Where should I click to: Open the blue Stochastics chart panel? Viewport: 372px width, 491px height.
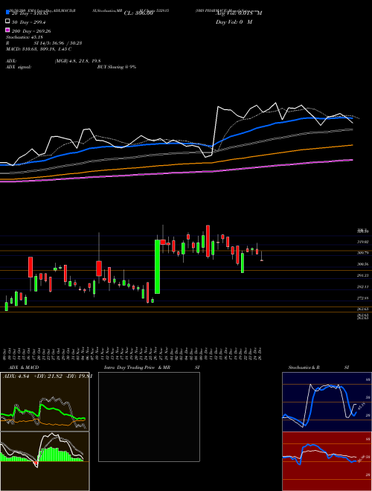pyautogui.click(x=327, y=402)
